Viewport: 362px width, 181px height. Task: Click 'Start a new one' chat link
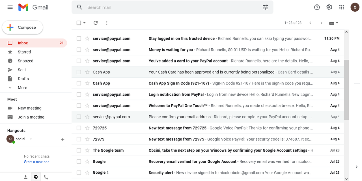point(37,162)
